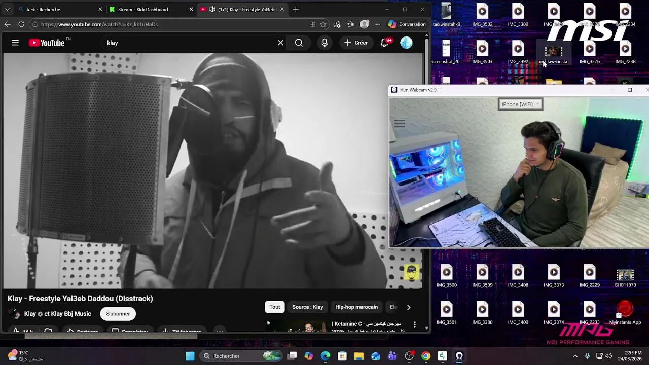Switch to Stream - Kick Dashboard tab

click(x=151, y=9)
